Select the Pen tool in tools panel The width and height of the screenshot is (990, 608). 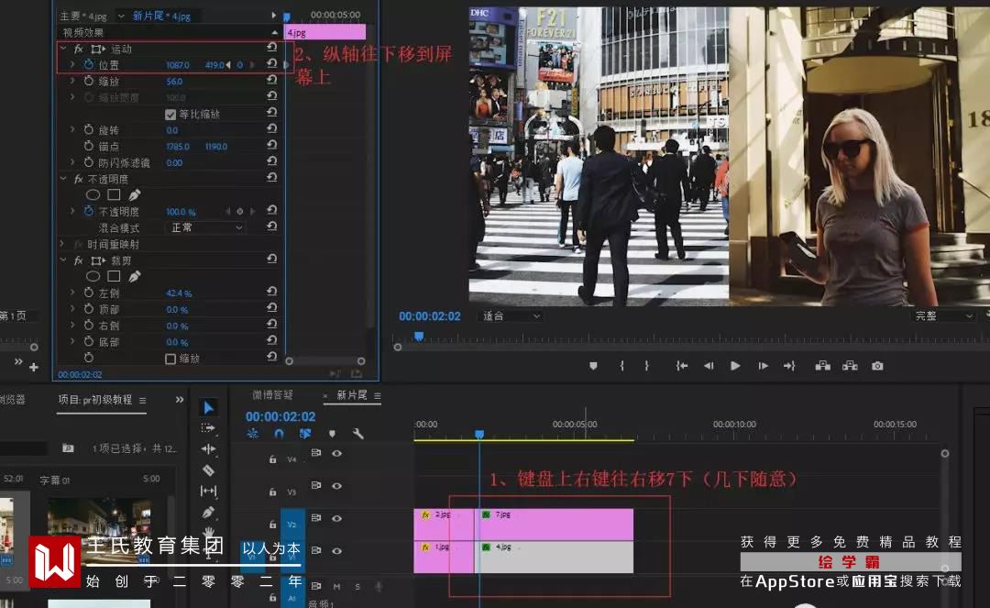click(x=208, y=512)
